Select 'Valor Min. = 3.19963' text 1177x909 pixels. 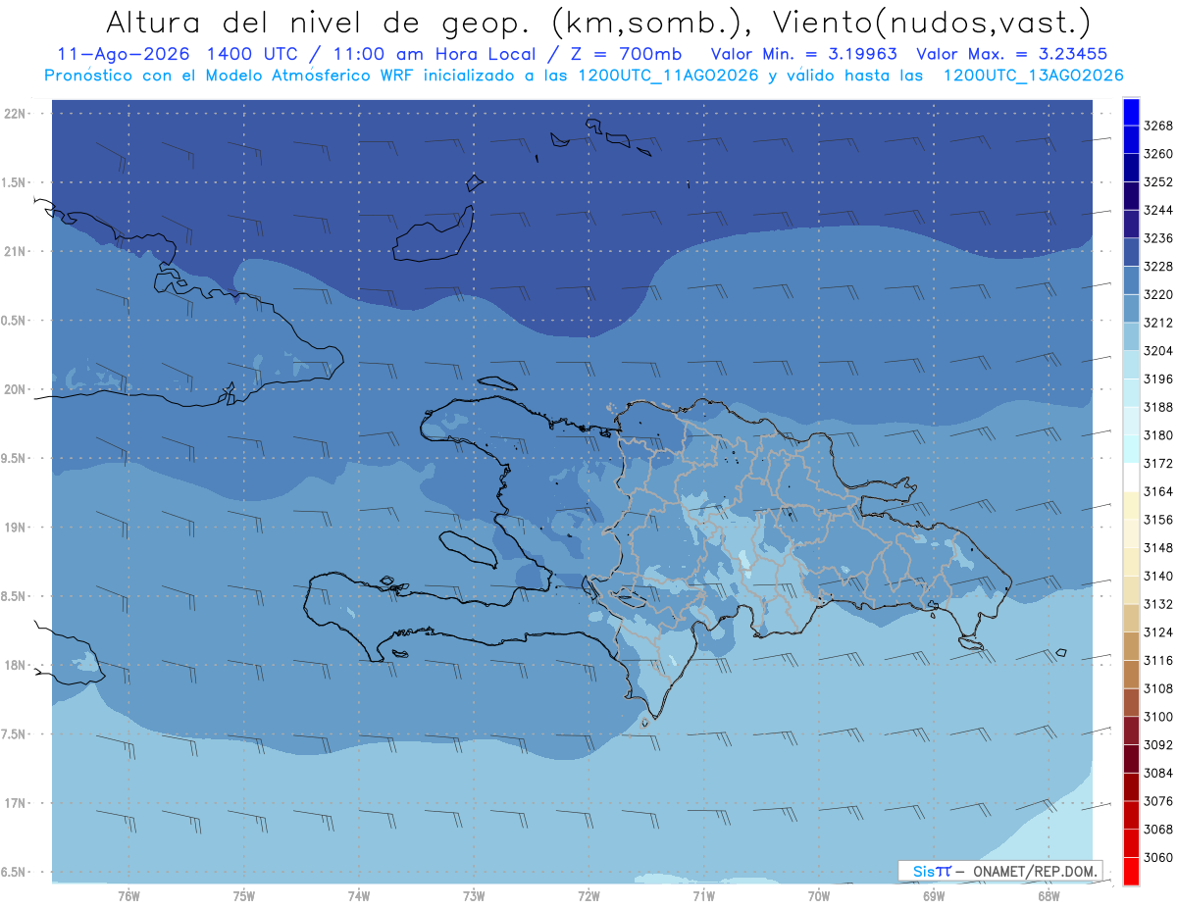click(805, 55)
